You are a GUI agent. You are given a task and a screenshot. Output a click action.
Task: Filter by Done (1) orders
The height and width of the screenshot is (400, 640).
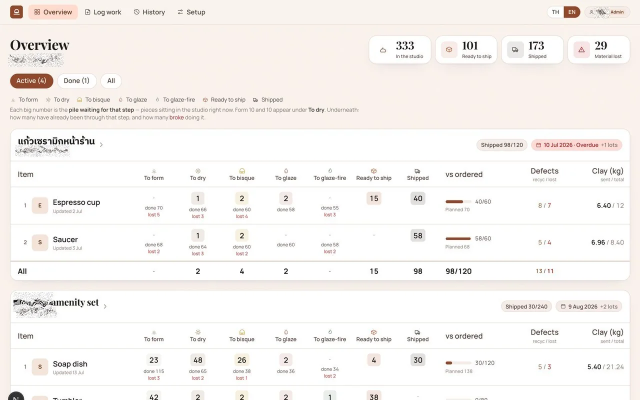point(76,81)
